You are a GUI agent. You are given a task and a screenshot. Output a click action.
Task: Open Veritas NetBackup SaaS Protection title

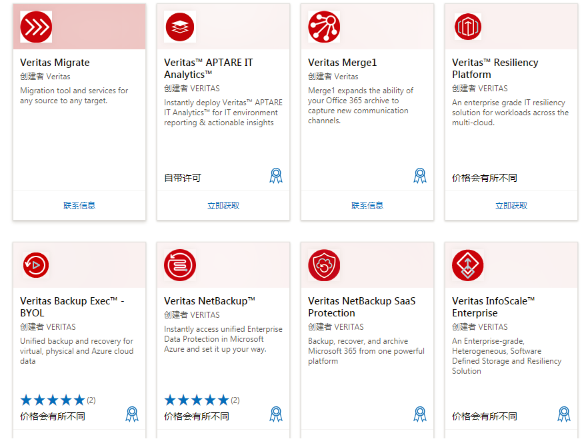point(362,307)
